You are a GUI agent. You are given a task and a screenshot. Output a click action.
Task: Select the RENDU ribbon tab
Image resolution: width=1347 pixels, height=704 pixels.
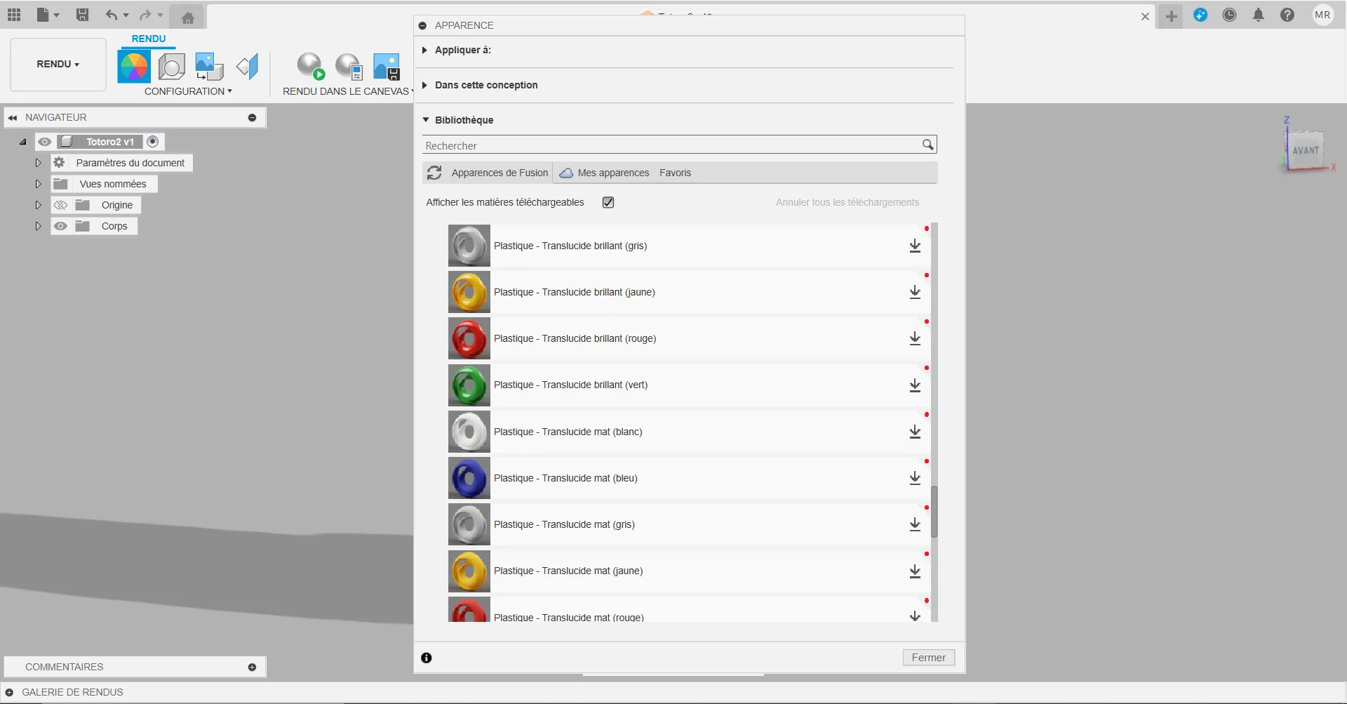(x=149, y=39)
